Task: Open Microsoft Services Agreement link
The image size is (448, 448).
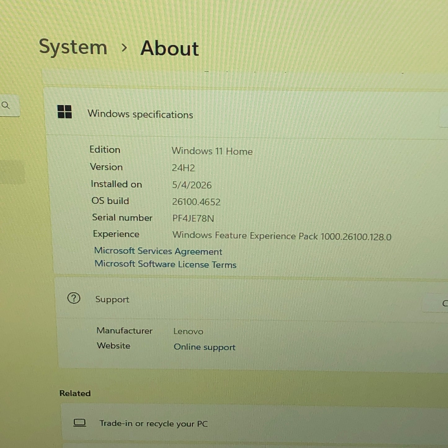Action: click(x=158, y=251)
